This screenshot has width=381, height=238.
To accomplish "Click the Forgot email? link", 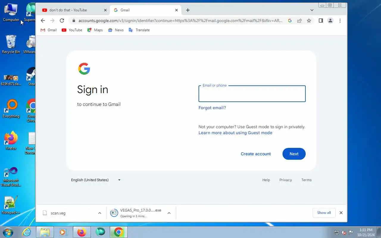I will coord(212,108).
